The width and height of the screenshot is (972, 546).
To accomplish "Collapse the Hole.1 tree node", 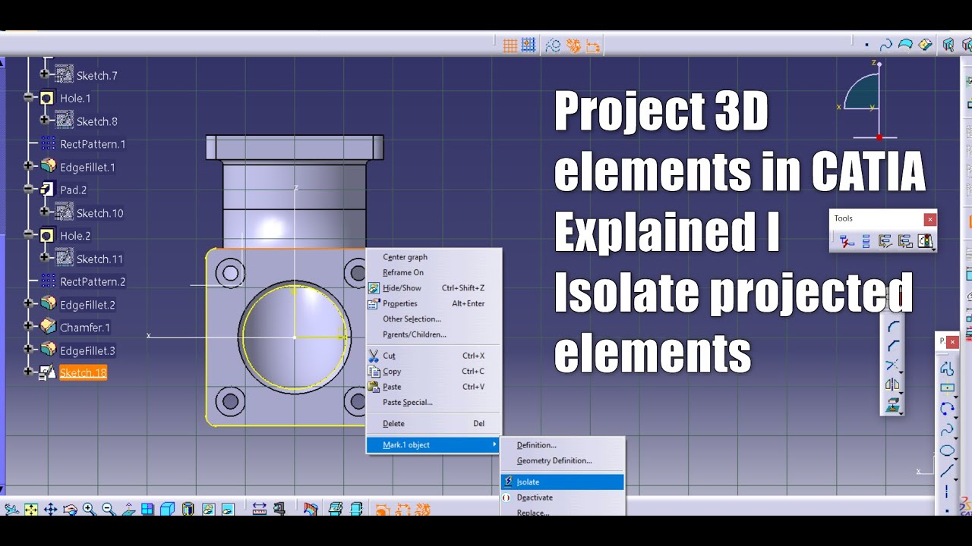I will (29, 98).
